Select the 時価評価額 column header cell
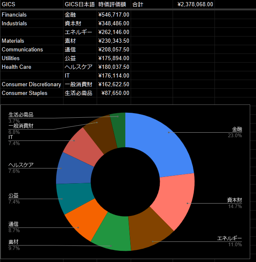Image resolution: width=256 pixels, height=262 pixels. 114,4
